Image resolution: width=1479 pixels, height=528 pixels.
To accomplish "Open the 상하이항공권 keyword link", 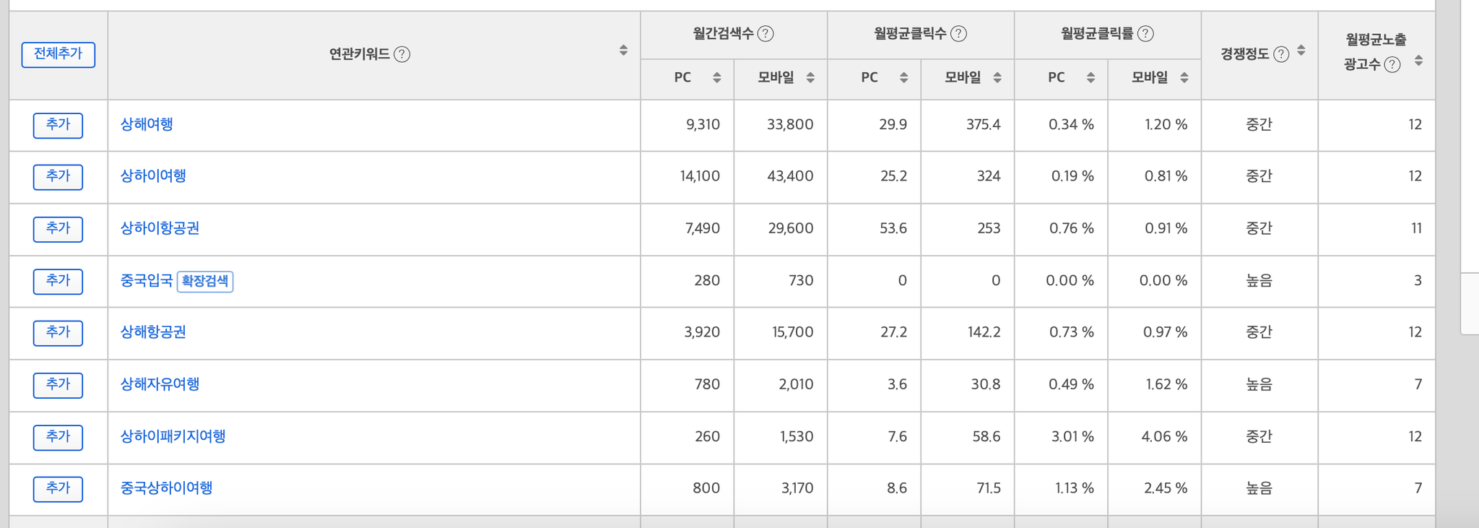I will click(x=160, y=228).
